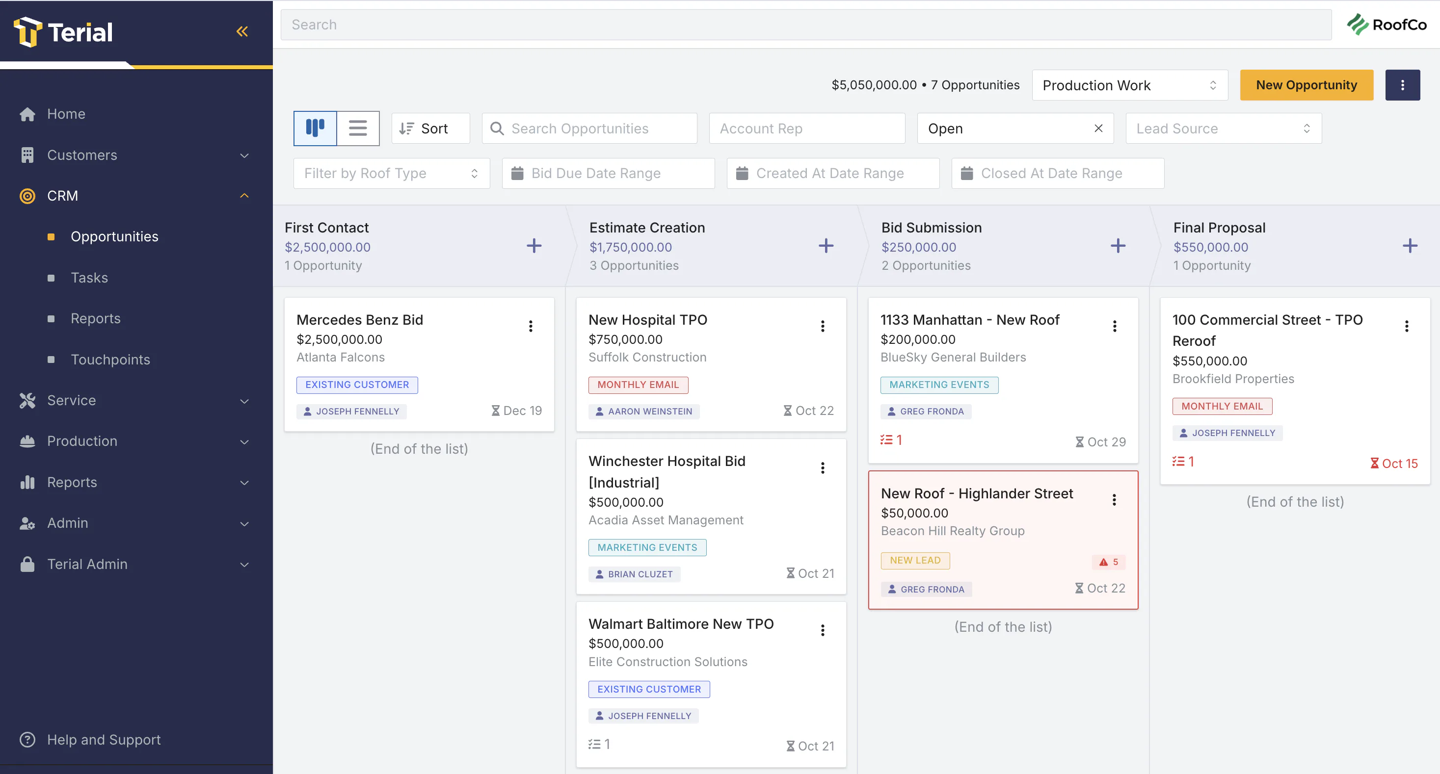Open Tasks under CRM
The height and width of the screenshot is (774, 1440).
89,278
